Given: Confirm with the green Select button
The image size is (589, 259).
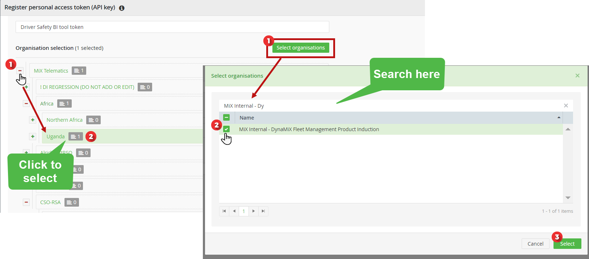Looking at the screenshot, I should click(x=567, y=244).
